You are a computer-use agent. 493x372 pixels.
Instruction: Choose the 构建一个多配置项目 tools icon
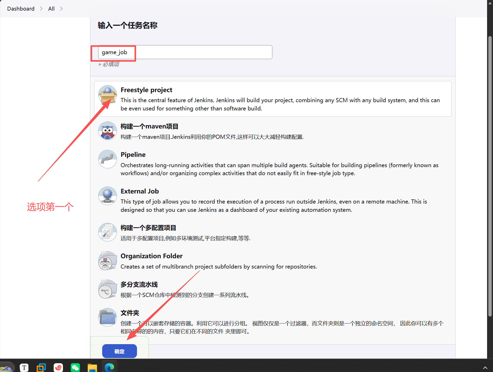(108, 232)
